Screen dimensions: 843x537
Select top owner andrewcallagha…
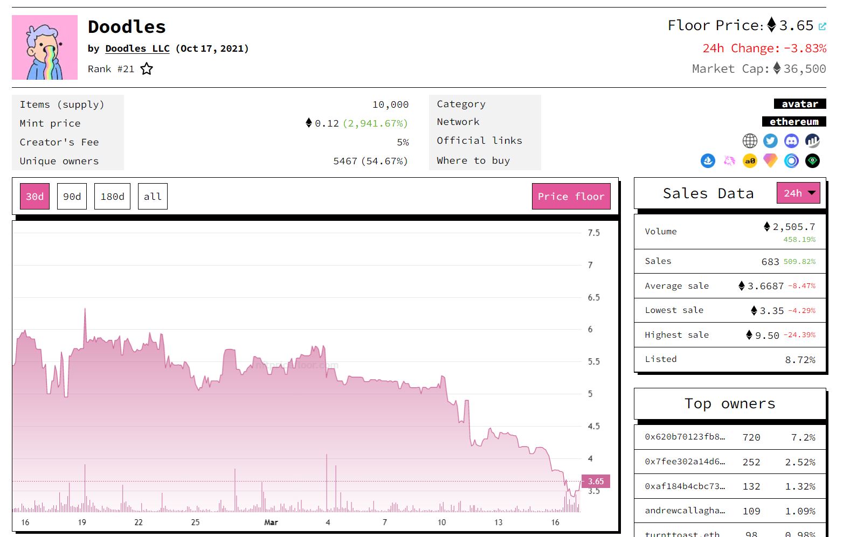pyautogui.click(x=685, y=511)
